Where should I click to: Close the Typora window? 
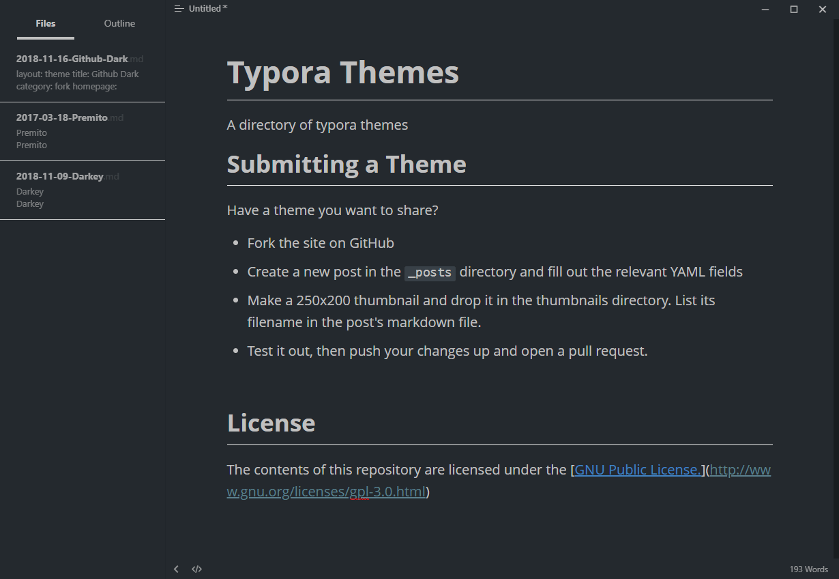click(x=823, y=10)
